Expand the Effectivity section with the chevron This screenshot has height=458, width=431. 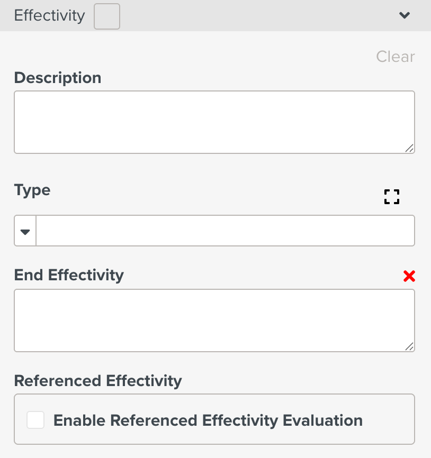click(x=405, y=15)
